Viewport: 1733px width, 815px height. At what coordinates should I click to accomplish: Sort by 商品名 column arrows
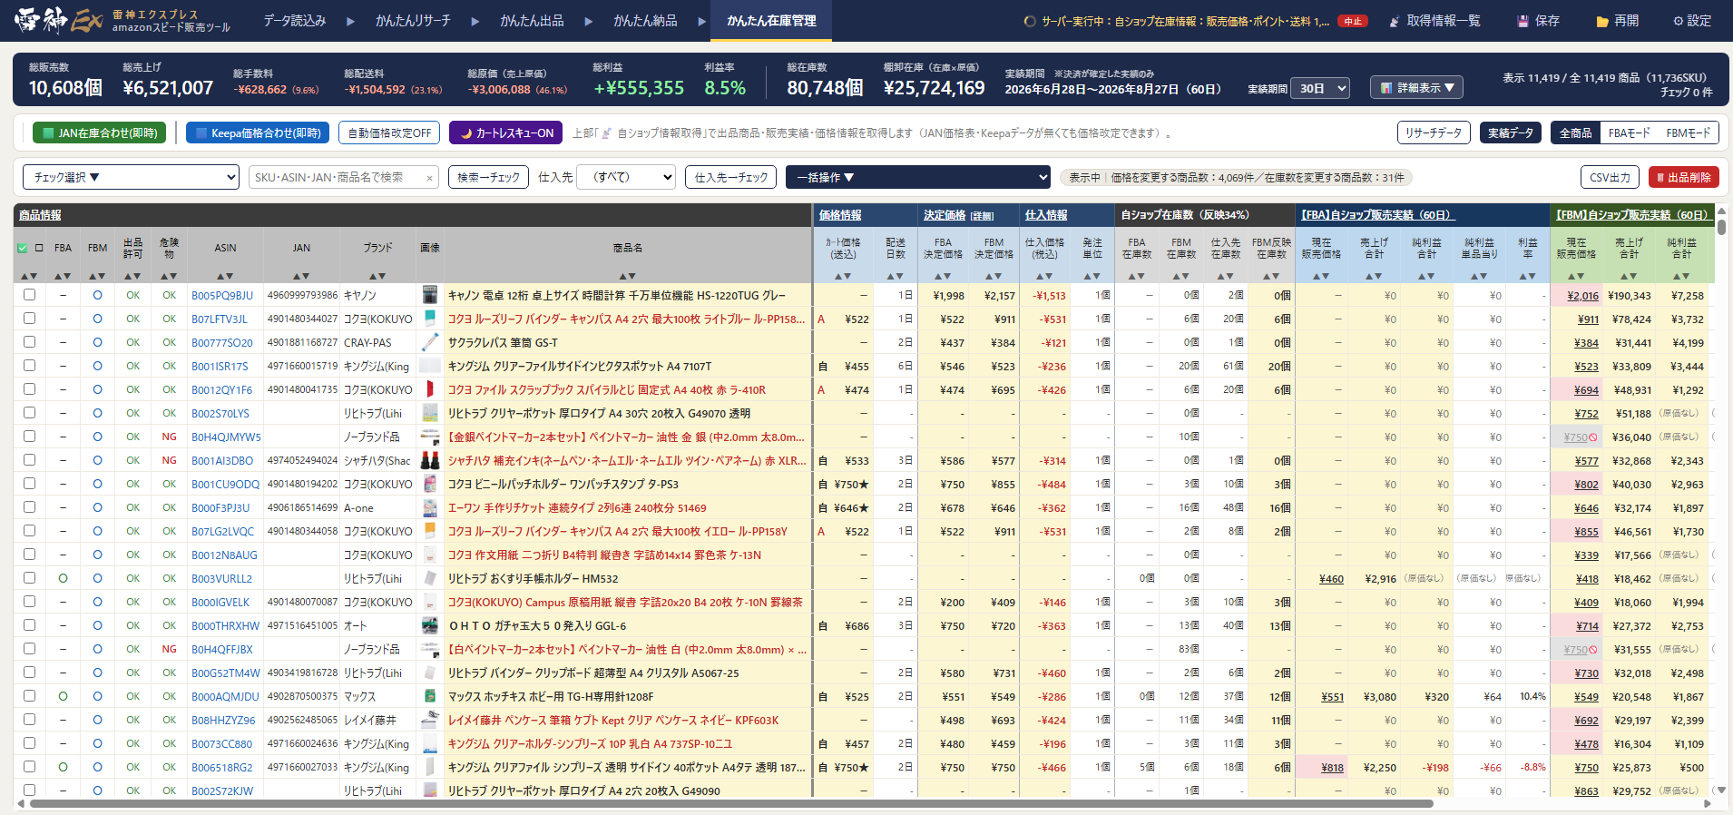point(627,276)
